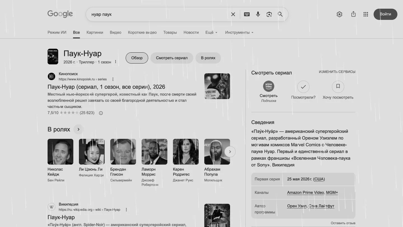Show the next cast members in the carousel
This screenshot has height=227, width=403.
(x=230, y=152)
